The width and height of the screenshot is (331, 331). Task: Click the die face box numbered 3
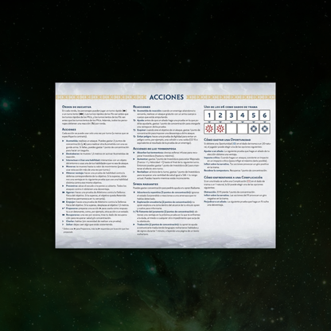click(232, 115)
